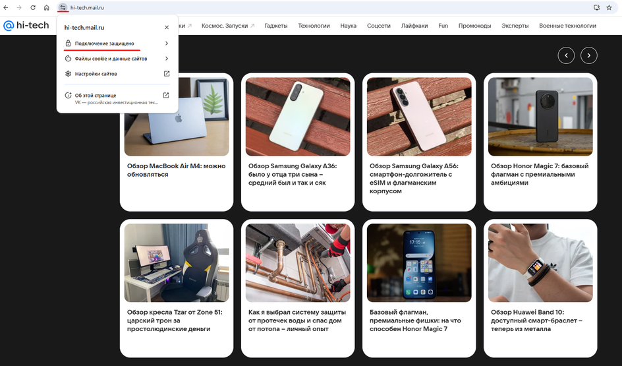This screenshot has width=622, height=366.
Task: Click the hi-tech site logo
Action: coord(26,26)
